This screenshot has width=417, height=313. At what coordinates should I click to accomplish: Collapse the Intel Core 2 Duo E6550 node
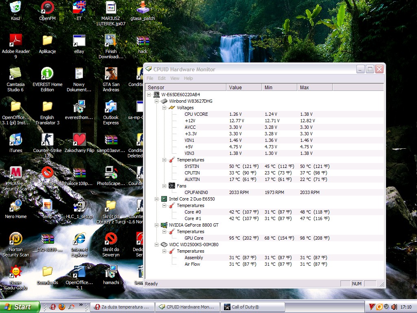[157, 199]
